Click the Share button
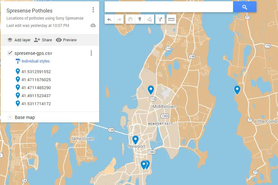 43,40
